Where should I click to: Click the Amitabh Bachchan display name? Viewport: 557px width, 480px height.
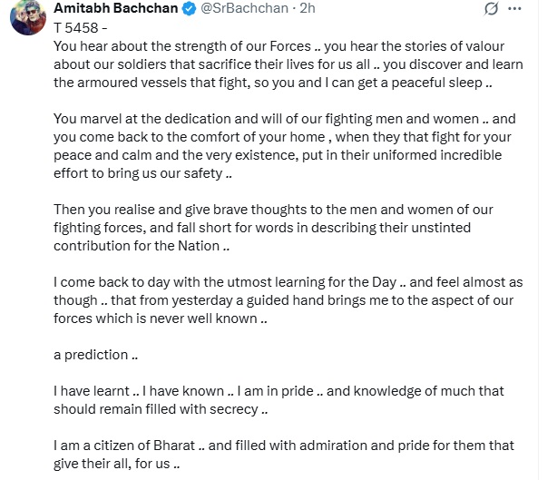point(116,8)
